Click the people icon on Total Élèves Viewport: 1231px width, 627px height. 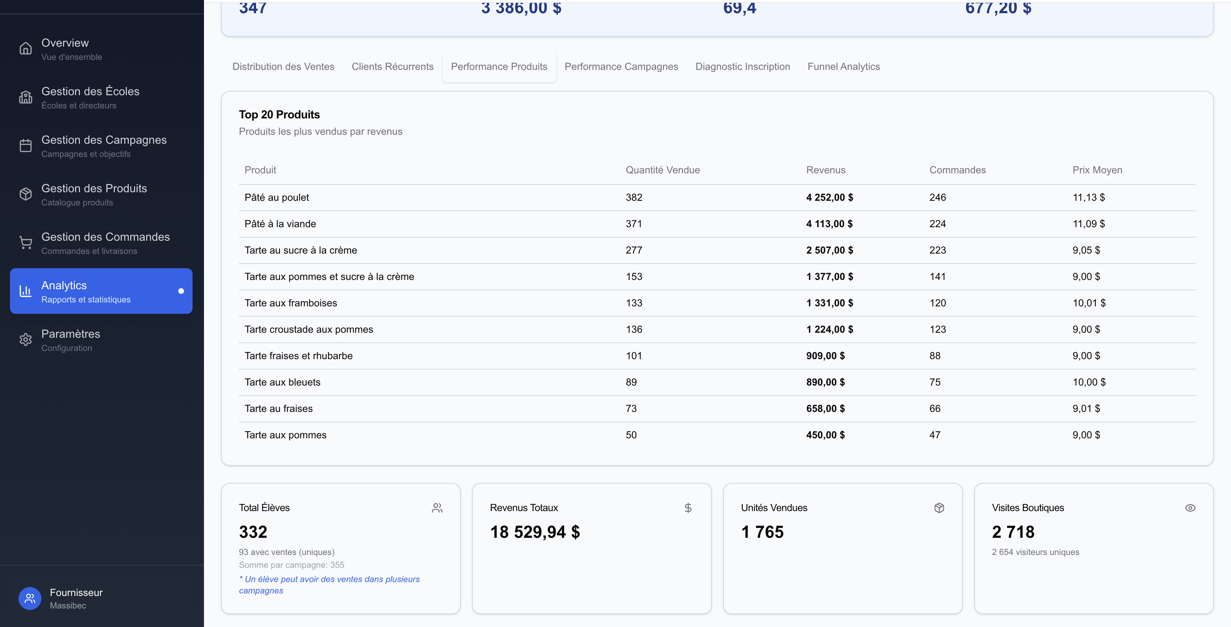click(437, 508)
